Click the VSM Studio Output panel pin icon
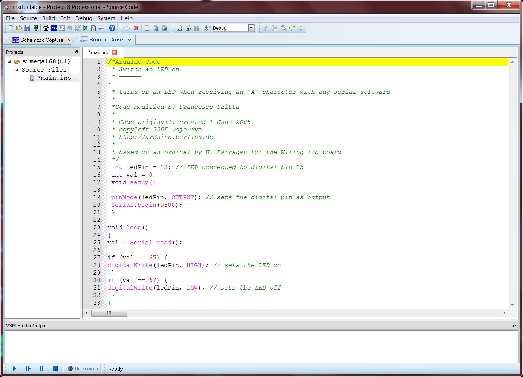 pyautogui.click(x=515, y=325)
